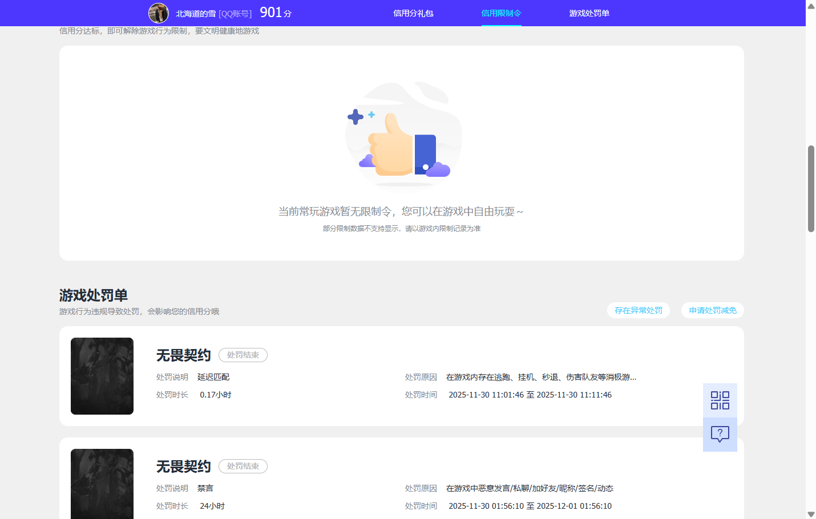
Task: Click the scrollbar up arrow
Action: [x=811, y=6]
